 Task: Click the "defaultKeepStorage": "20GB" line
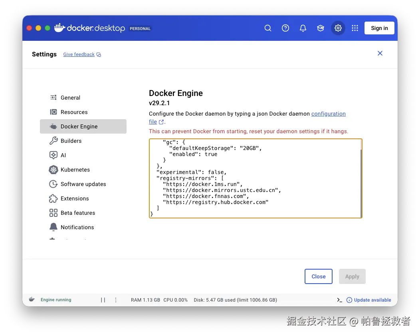tap(215, 148)
